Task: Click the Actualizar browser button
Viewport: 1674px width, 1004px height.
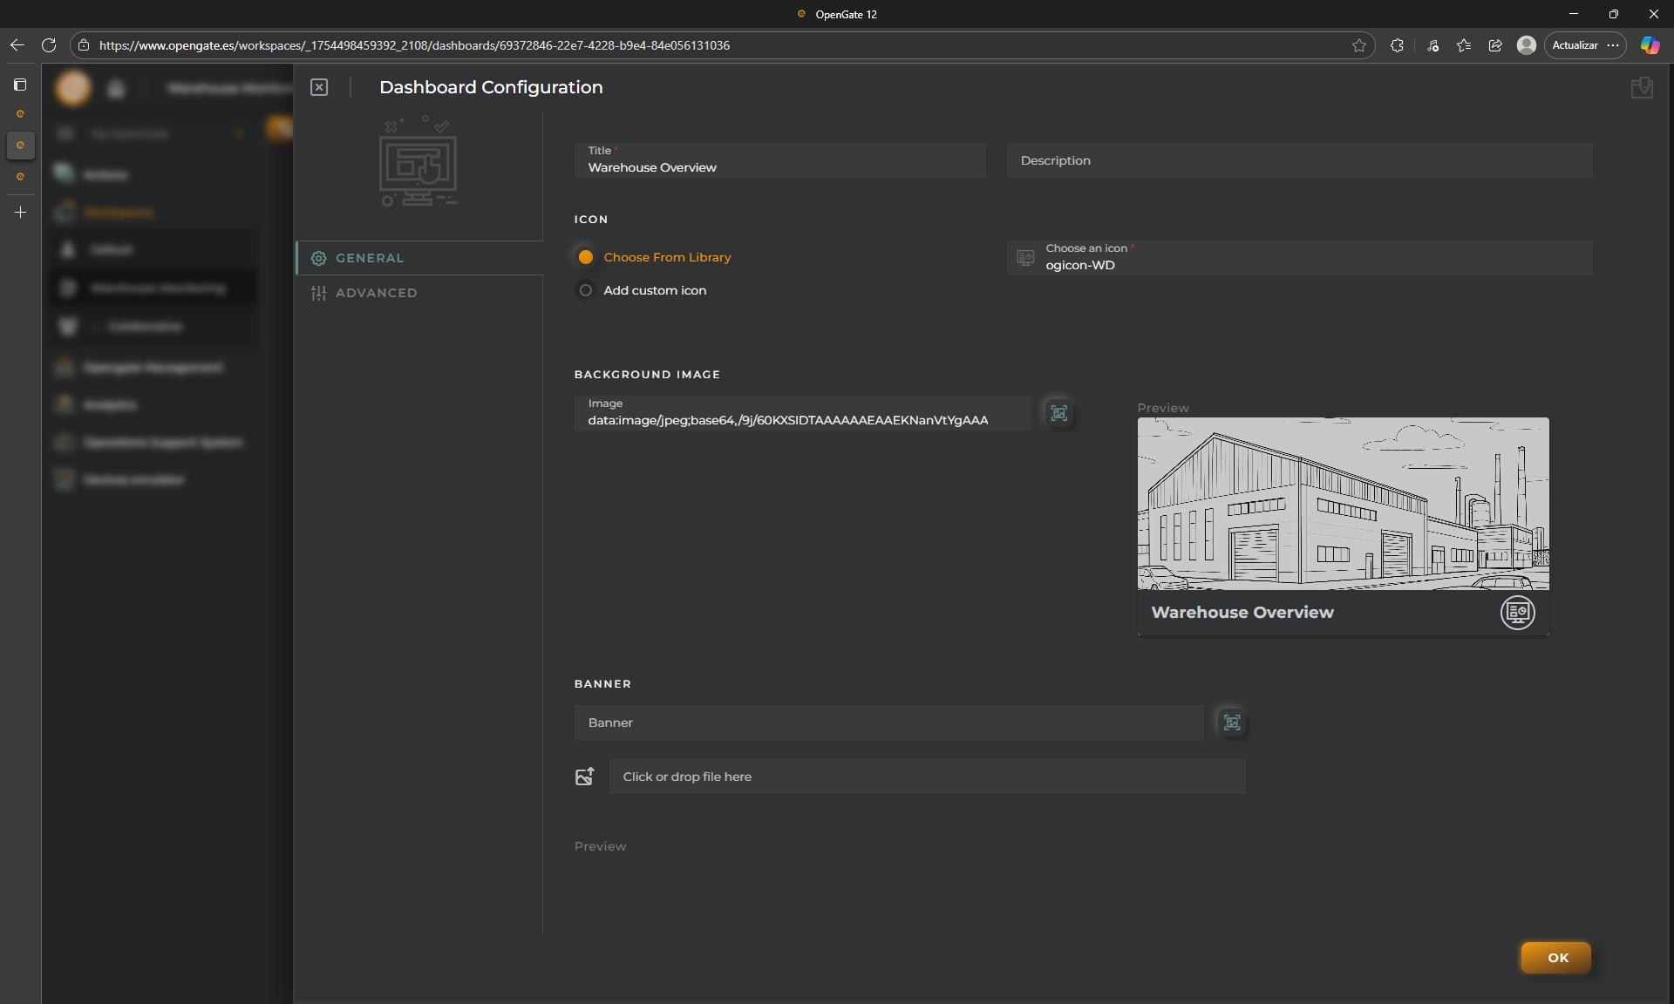Action: tap(1575, 45)
